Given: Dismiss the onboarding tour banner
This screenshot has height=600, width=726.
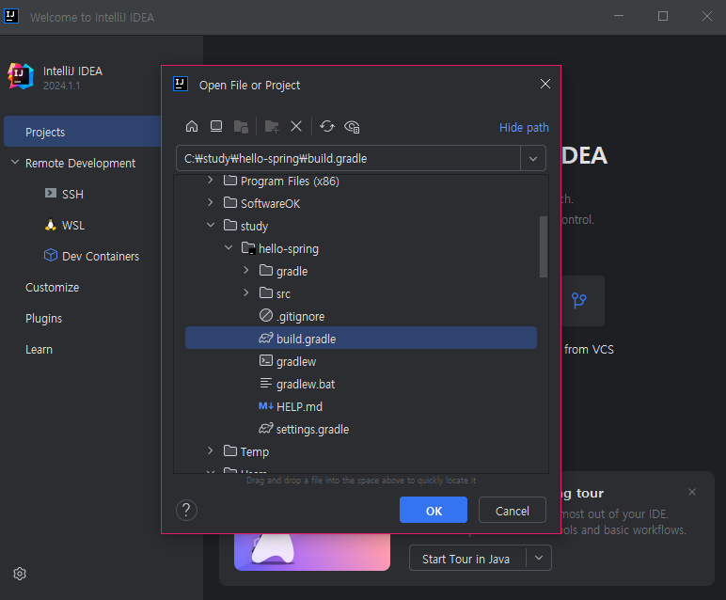Looking at the screenshot, I should pos(692,492).
